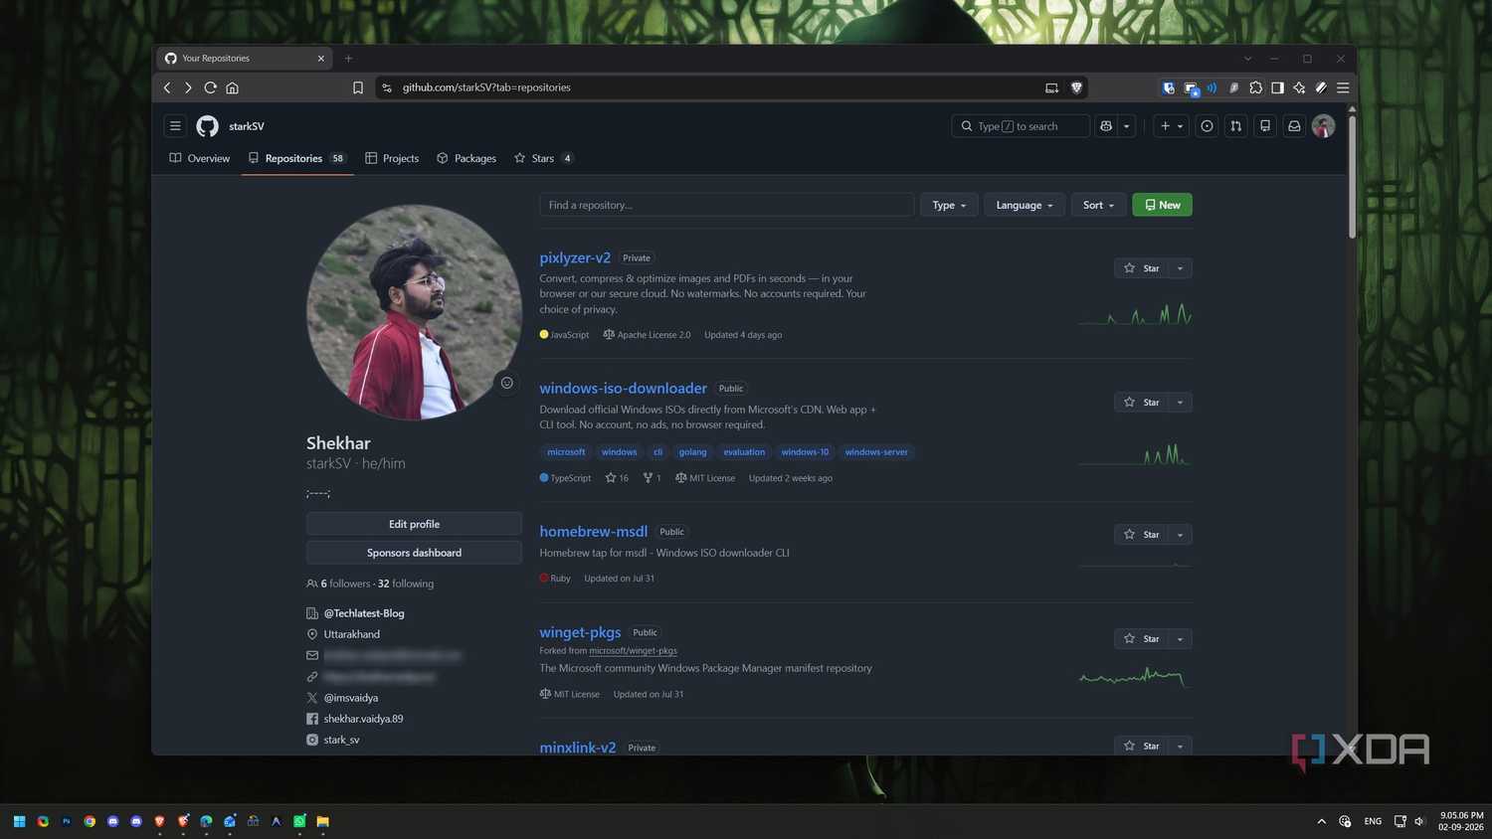Open the @Techlatest-Blog organization link
1492x839 pixels.
click(364, 613)
